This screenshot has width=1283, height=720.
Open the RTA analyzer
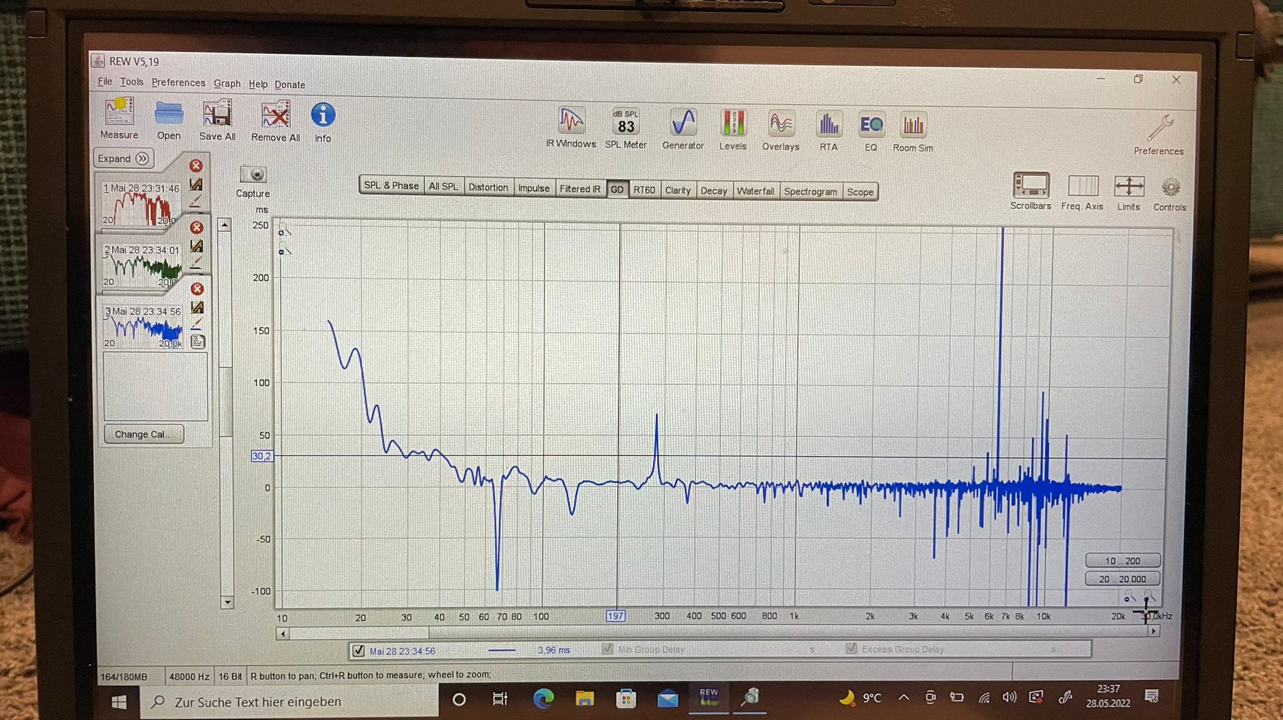828,125
